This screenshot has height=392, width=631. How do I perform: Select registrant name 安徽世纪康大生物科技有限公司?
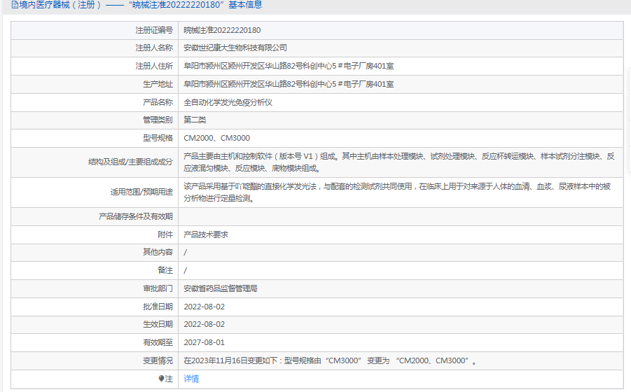click(235, 48)
